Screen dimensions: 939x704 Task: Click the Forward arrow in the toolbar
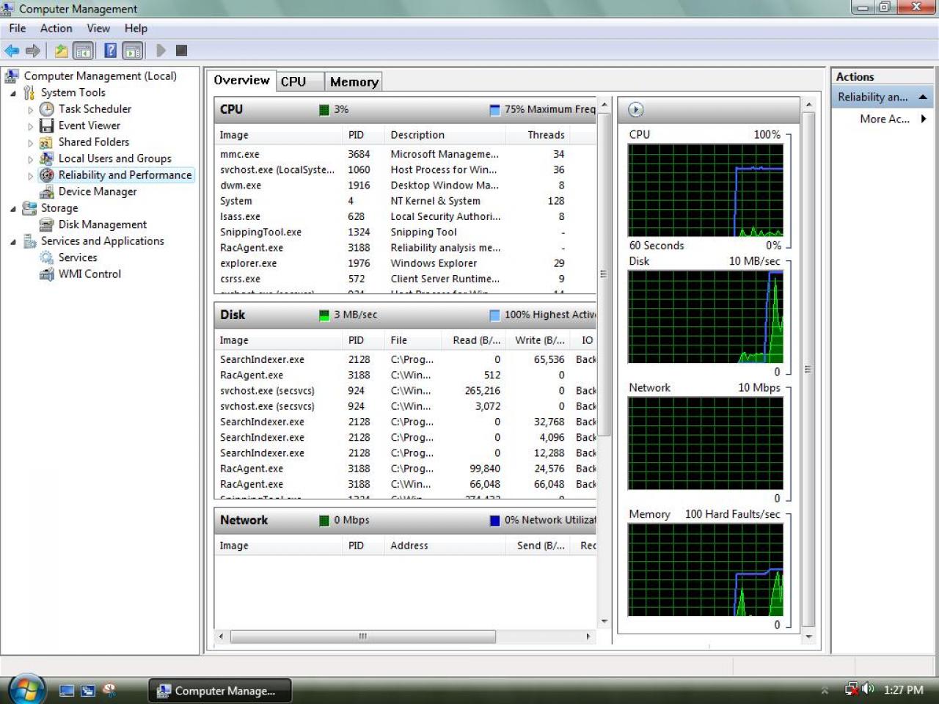click(32, 51)
